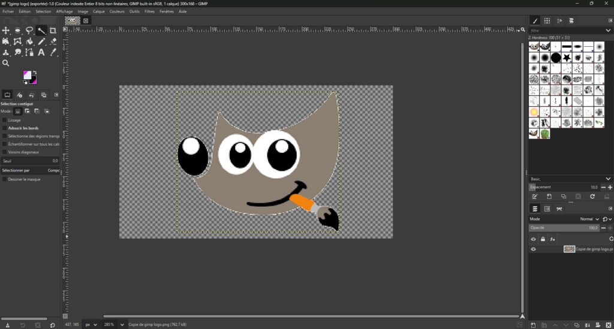Open the Filtres menu
The height and width of the screenshot is (329, 614).
[x=149, y=11]
